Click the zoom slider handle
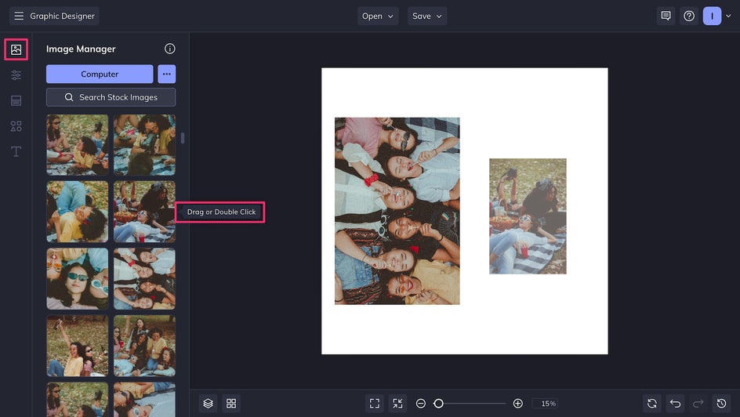The height and width of the screenshot is (417, 740). [x=438, y=404]
